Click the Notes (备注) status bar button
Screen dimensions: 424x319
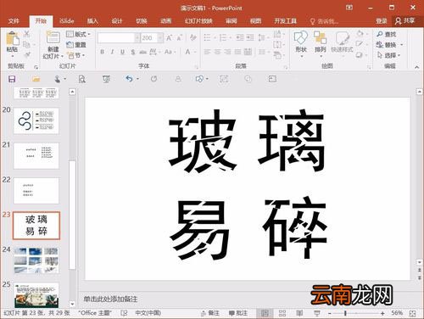coord(210,313)
